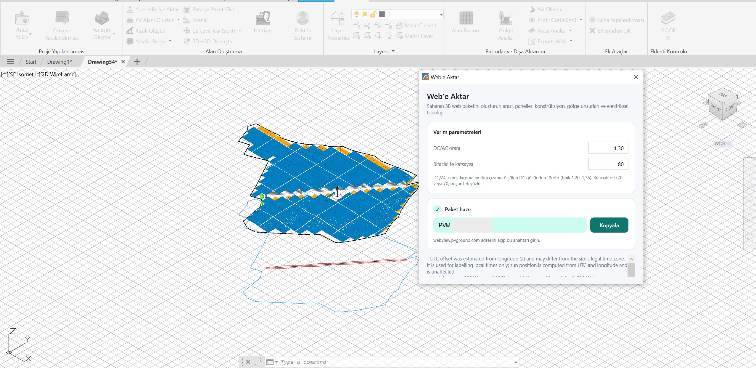Click the Bifacialite katsayısı input field
The image size is (756, 368).
point(608,164)
